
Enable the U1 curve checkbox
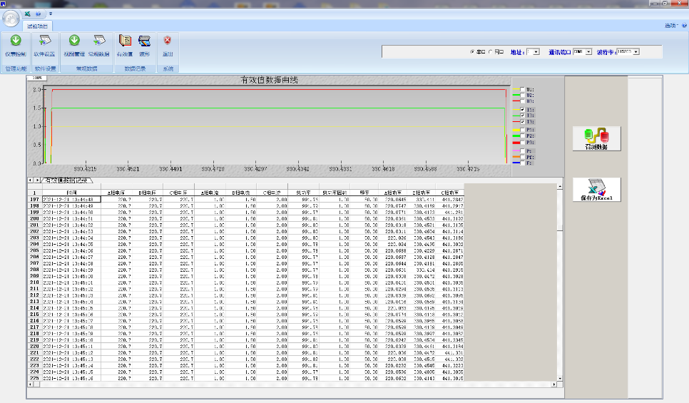pyautogui.click(x=522, y=90)
